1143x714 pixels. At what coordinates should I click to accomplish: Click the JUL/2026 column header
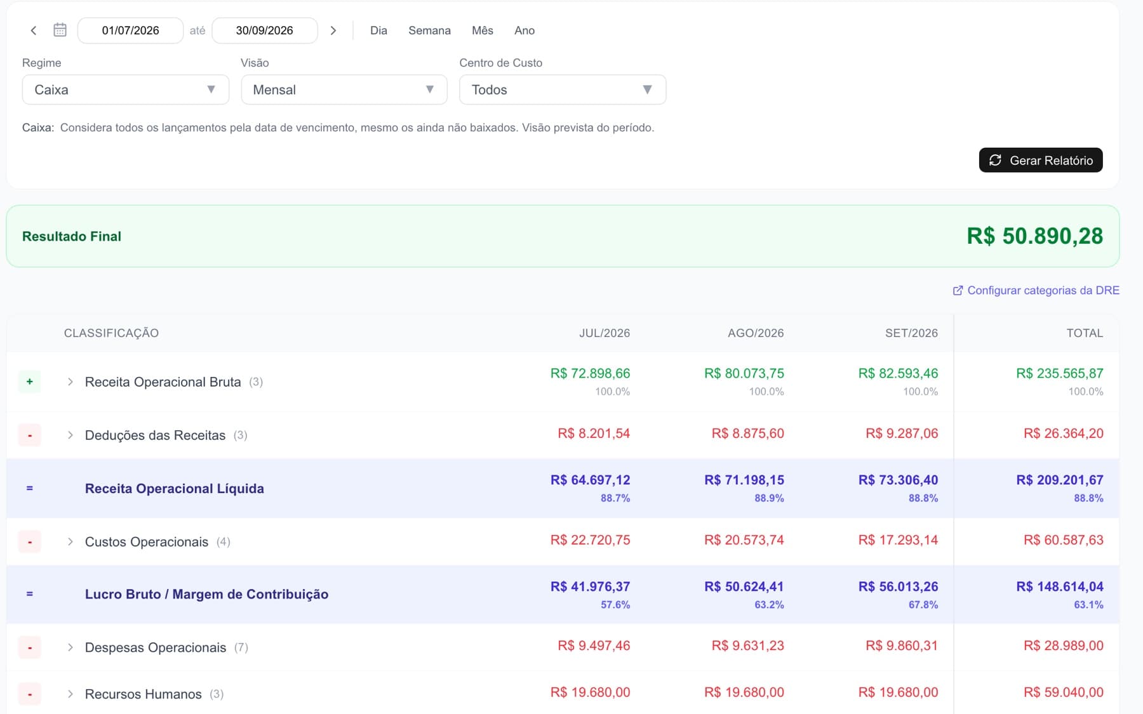[x=605, y=333]
